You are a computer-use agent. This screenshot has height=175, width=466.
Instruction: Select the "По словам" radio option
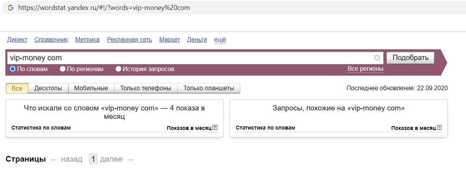[13, 69]
